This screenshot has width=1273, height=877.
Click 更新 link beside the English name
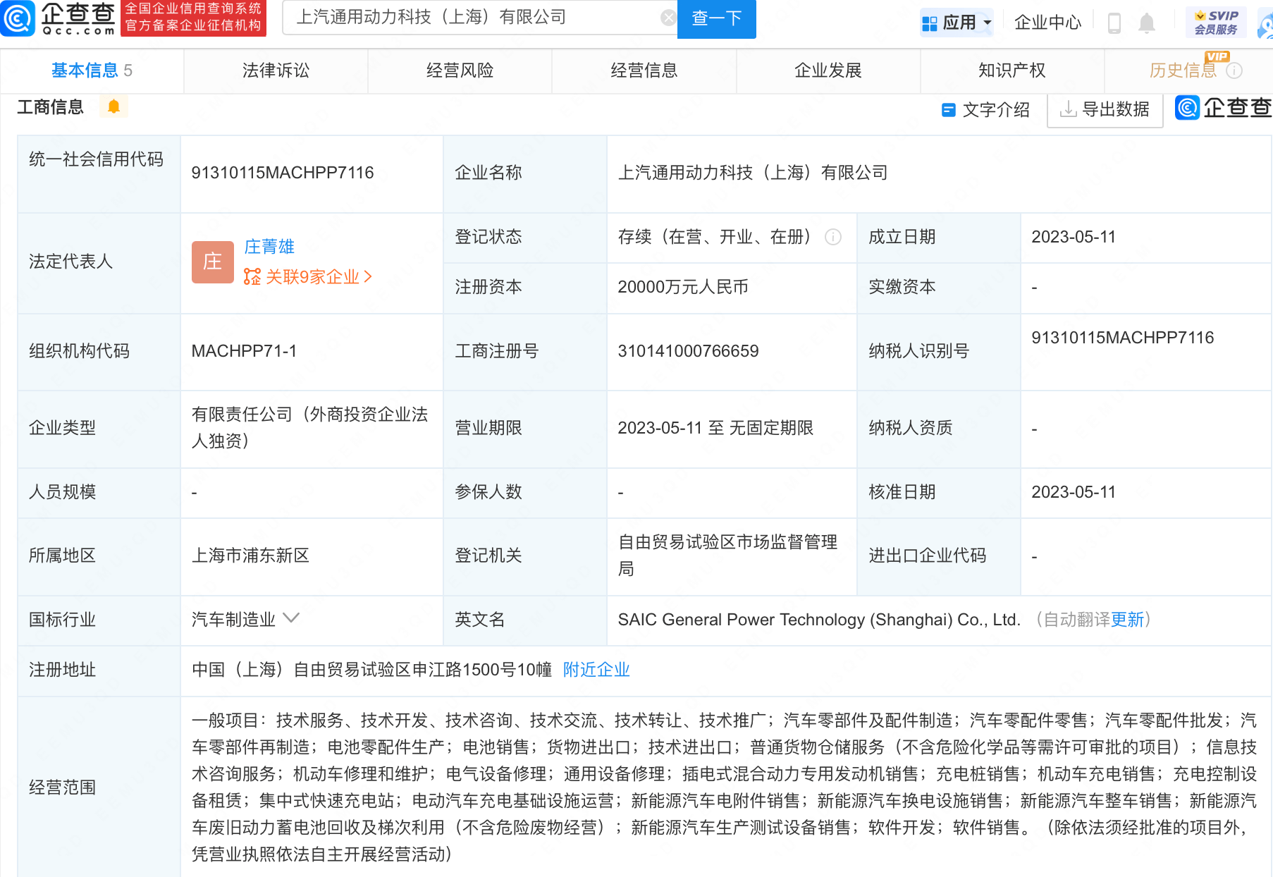pyautogui.click(x=1127, y=620)
